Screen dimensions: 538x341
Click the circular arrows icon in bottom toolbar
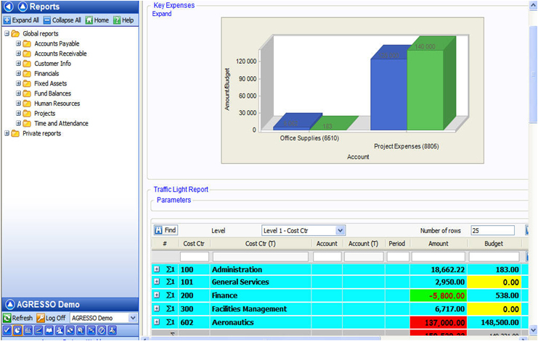tap(70, 330)
